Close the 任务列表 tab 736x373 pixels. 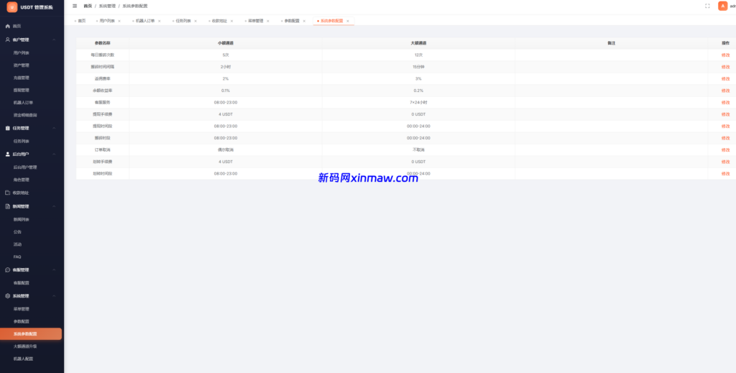195,21
